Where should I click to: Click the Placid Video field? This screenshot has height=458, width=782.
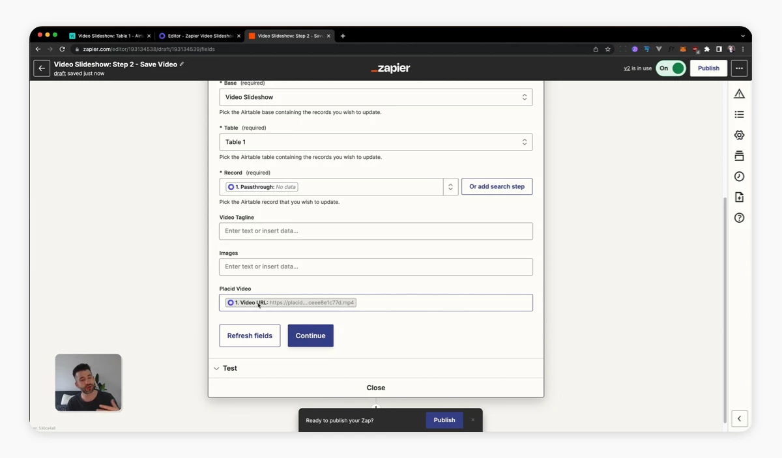click(376, 302)
